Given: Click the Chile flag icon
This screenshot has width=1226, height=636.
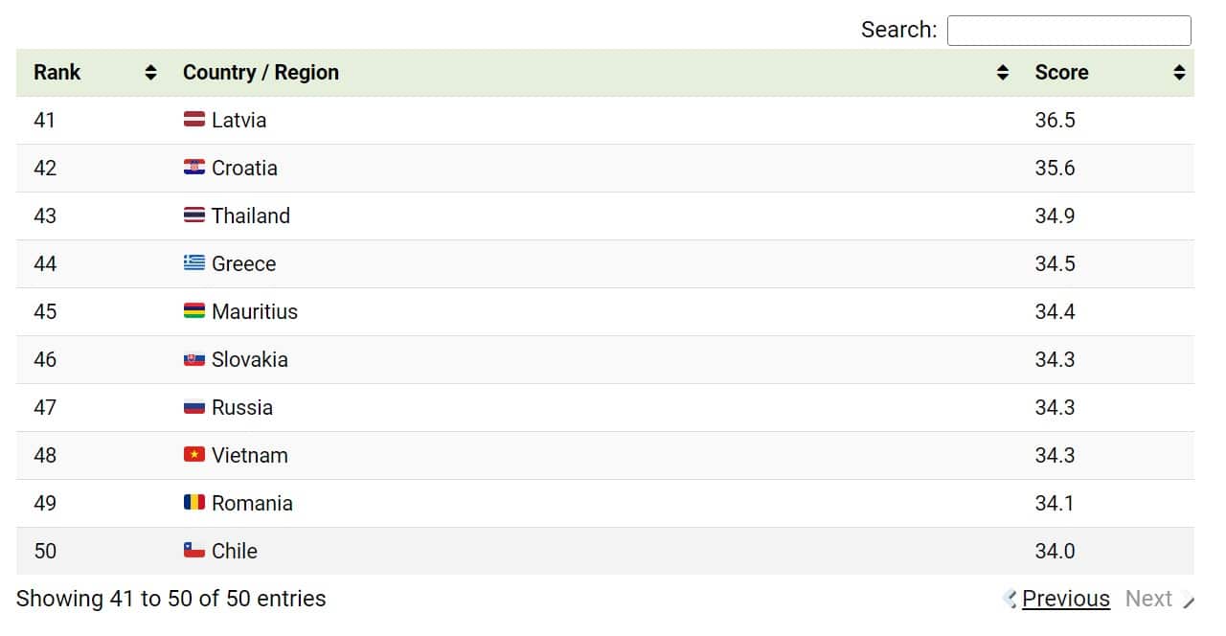Looking at the screenshot, I should click(194, 551).
